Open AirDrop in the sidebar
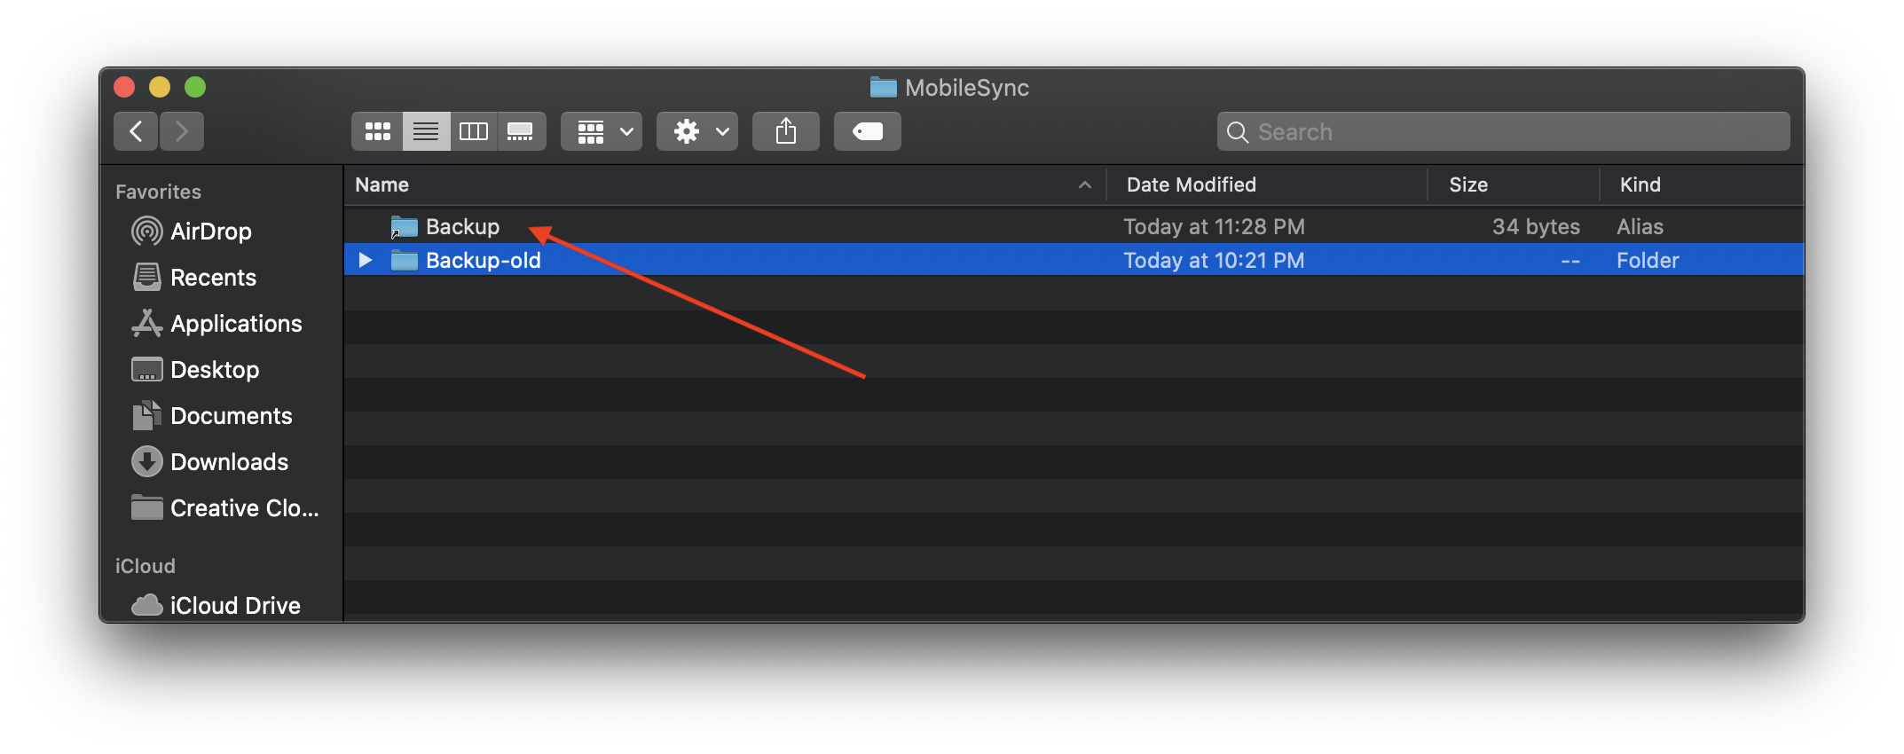 pos(210,232)
